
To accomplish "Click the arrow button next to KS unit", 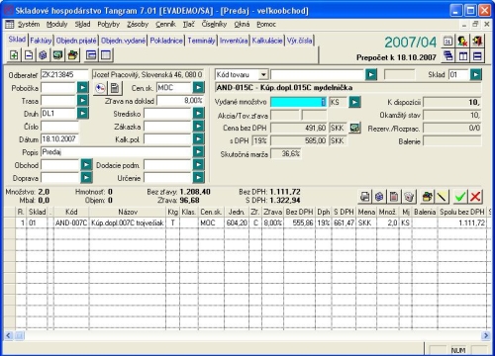I will [354, 102].
